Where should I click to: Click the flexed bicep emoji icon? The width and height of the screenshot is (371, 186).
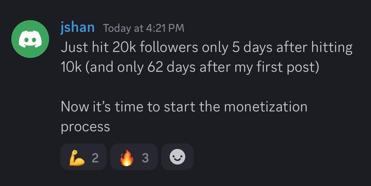tap(77, 157)
